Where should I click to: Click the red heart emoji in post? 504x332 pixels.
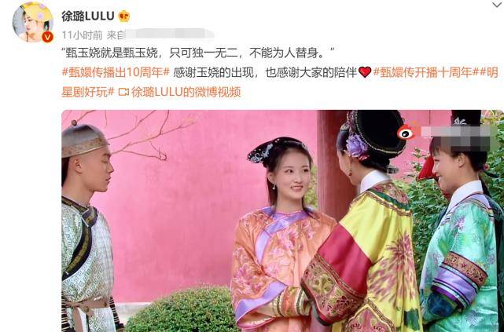coord(365,72)
